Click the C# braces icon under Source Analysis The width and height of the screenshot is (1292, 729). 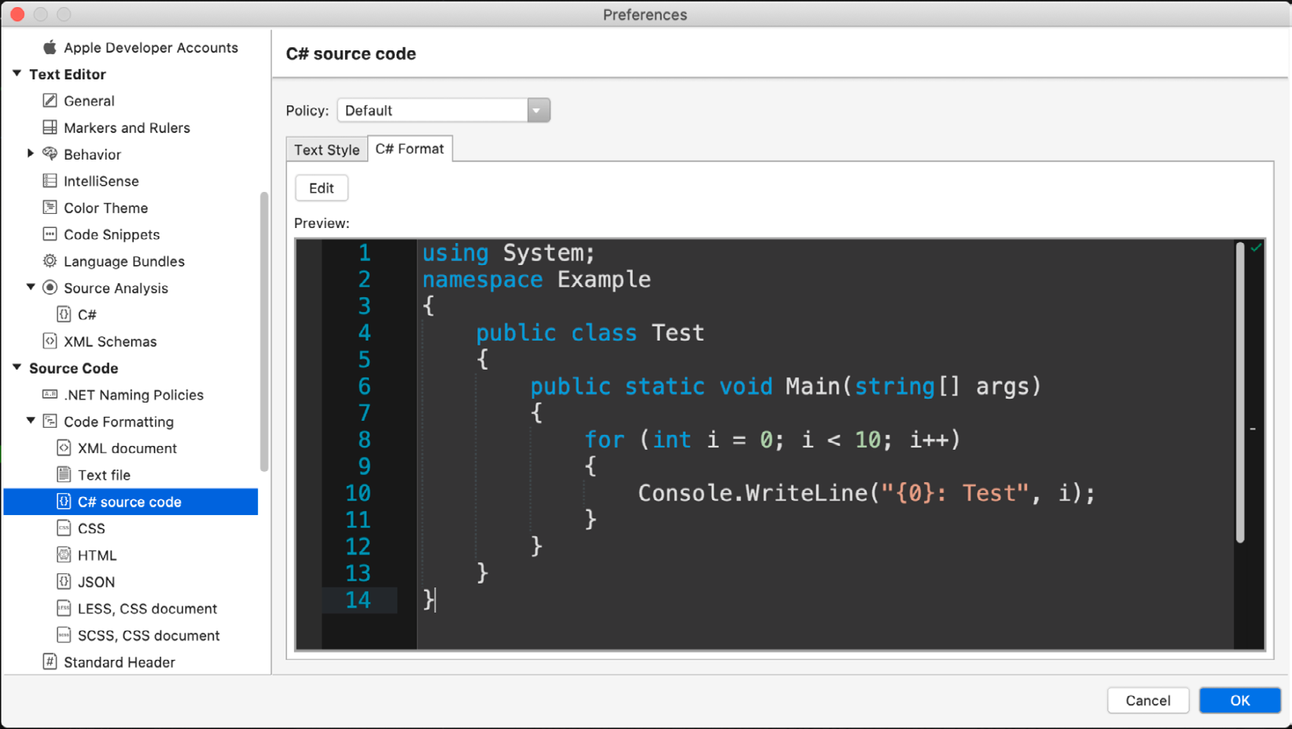64,315
